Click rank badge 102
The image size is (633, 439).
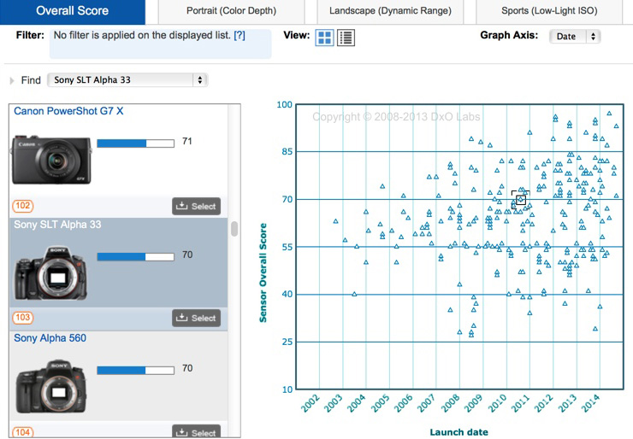point(22,206)
